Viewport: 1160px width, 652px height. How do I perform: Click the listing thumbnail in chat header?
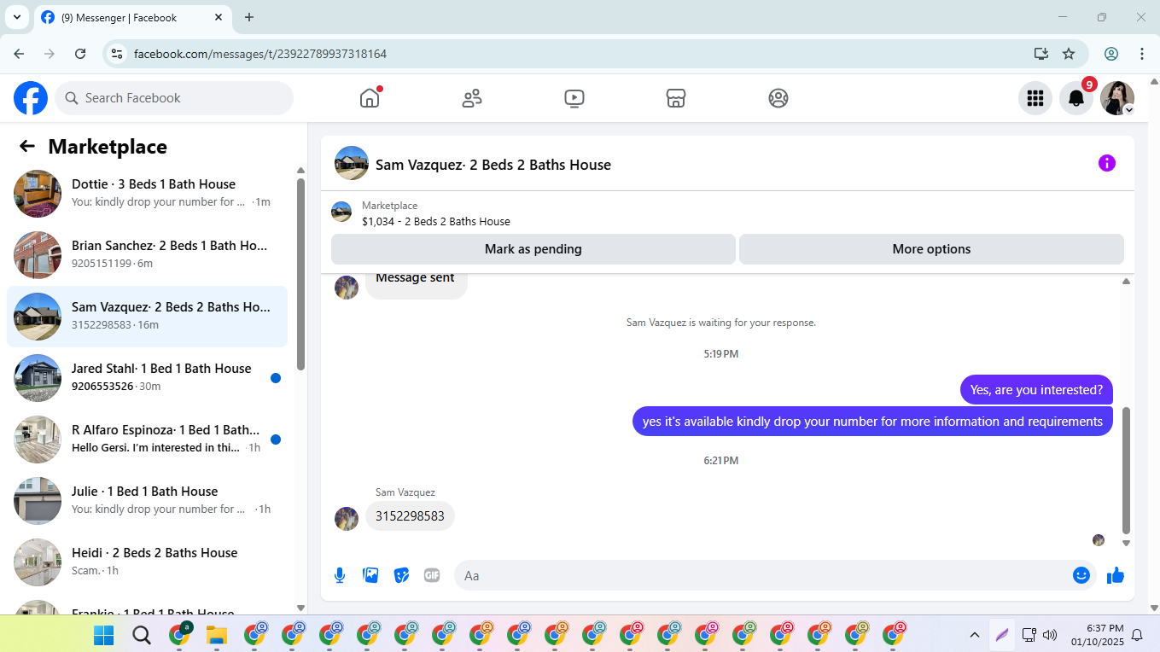tap(352, 163)
